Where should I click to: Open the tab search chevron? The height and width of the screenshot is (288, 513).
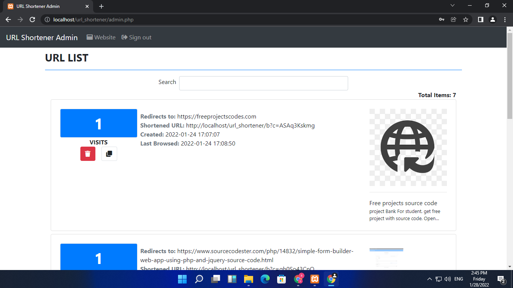453,6
